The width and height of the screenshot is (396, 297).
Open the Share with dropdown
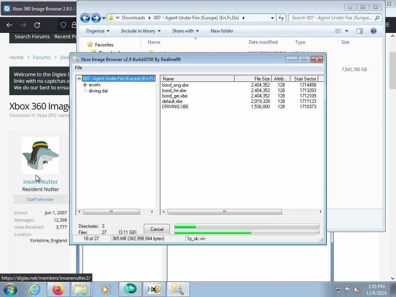click(185, 31)
